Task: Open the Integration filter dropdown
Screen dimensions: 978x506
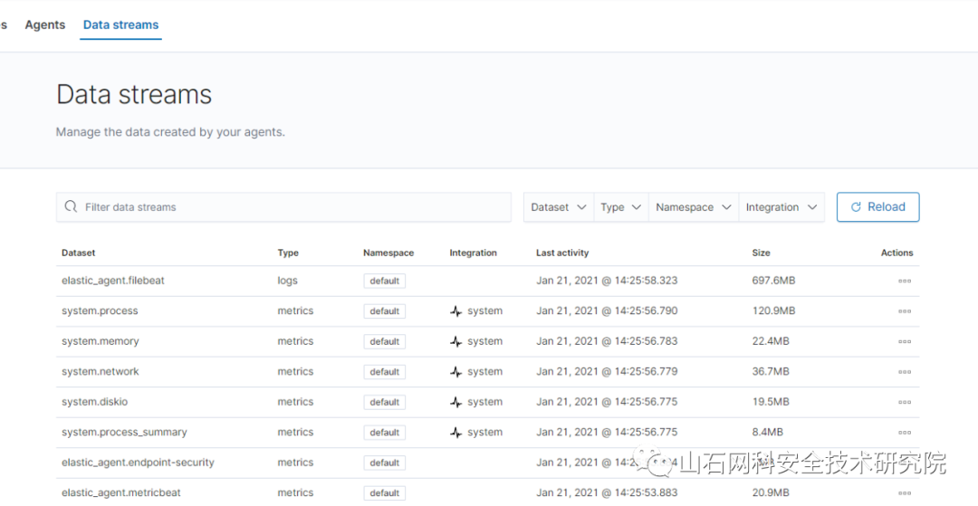Action: coord(781,207)
